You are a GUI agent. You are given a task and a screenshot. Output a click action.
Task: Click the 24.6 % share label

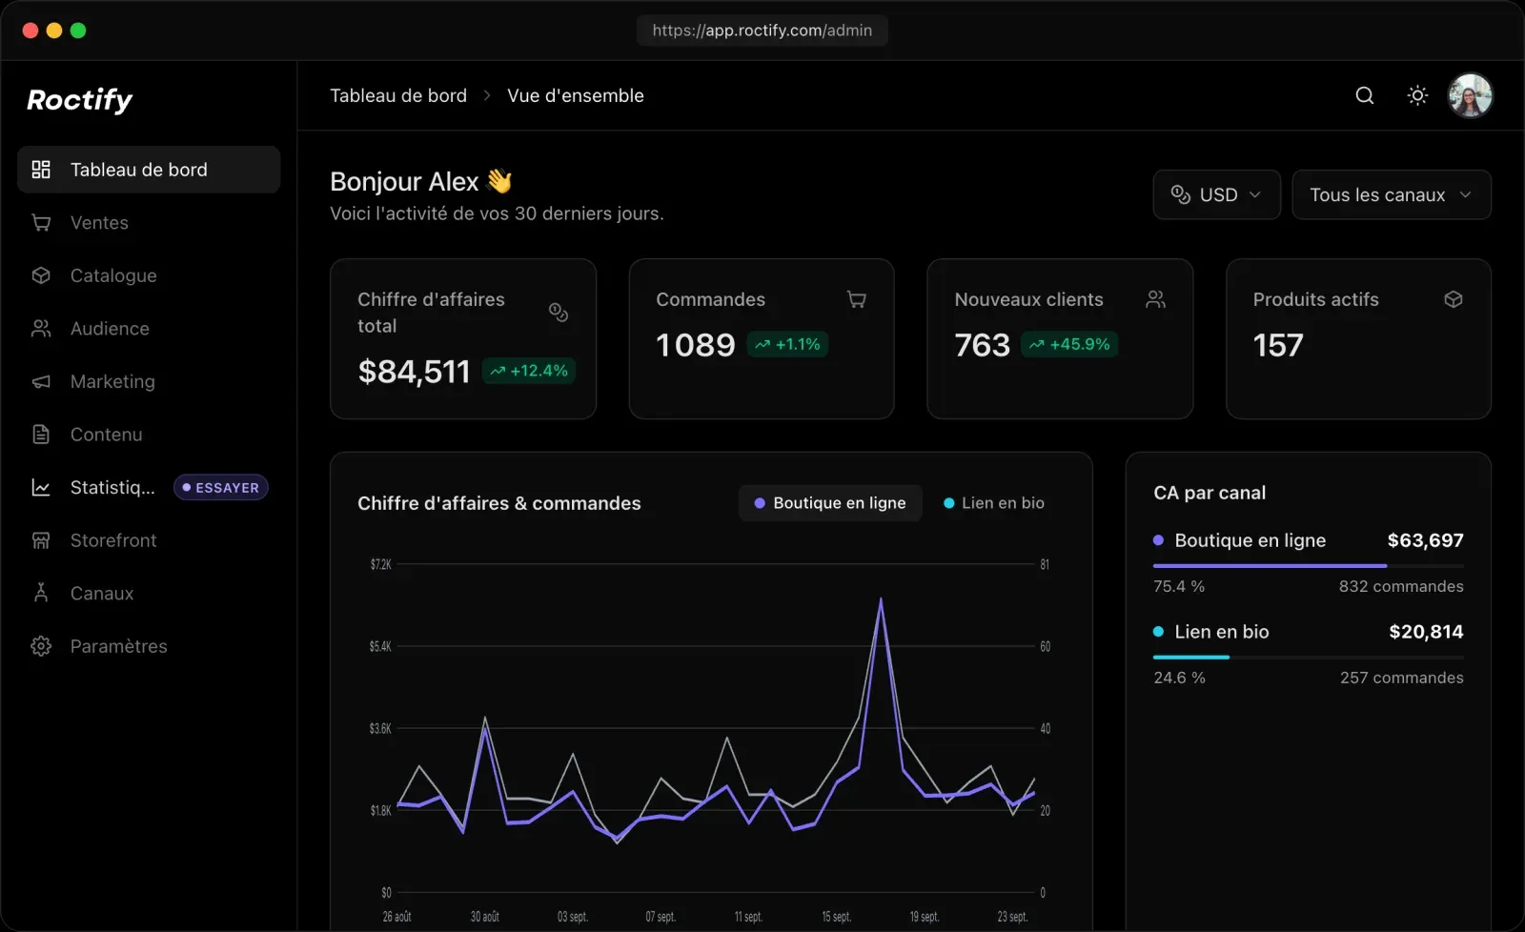pos(1179,678)
